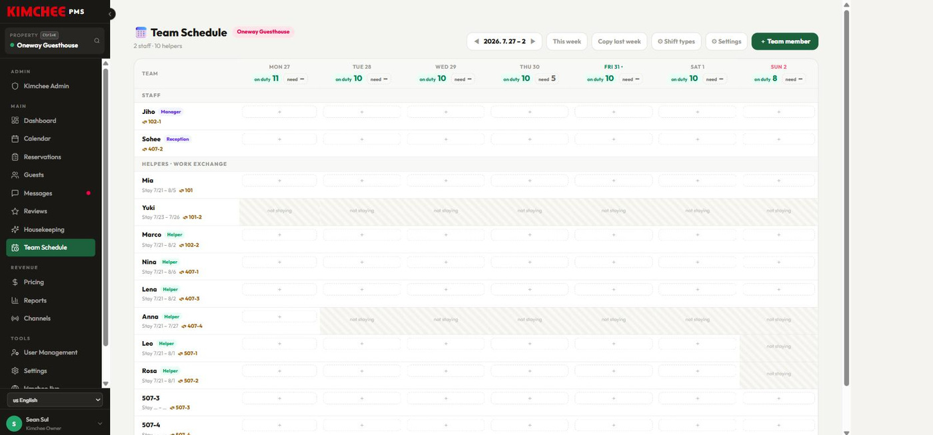Viewport: 933px width, 435px height.
Task: Click the Guests people icon
Action: click(15, 175)
